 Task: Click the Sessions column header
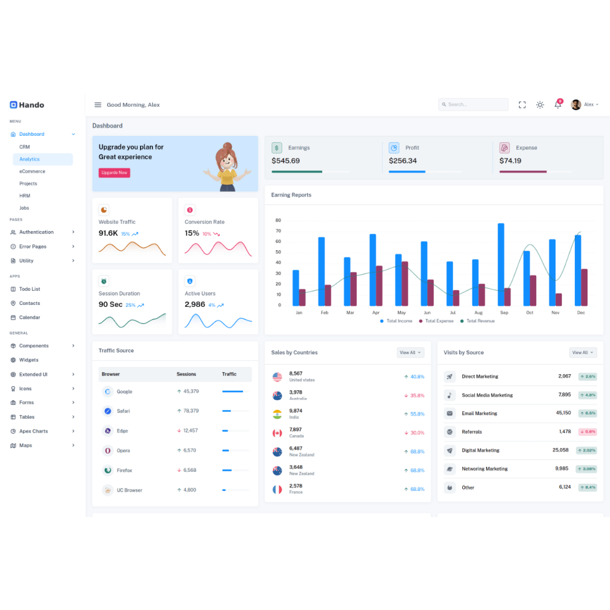click(x=186, y=374)
